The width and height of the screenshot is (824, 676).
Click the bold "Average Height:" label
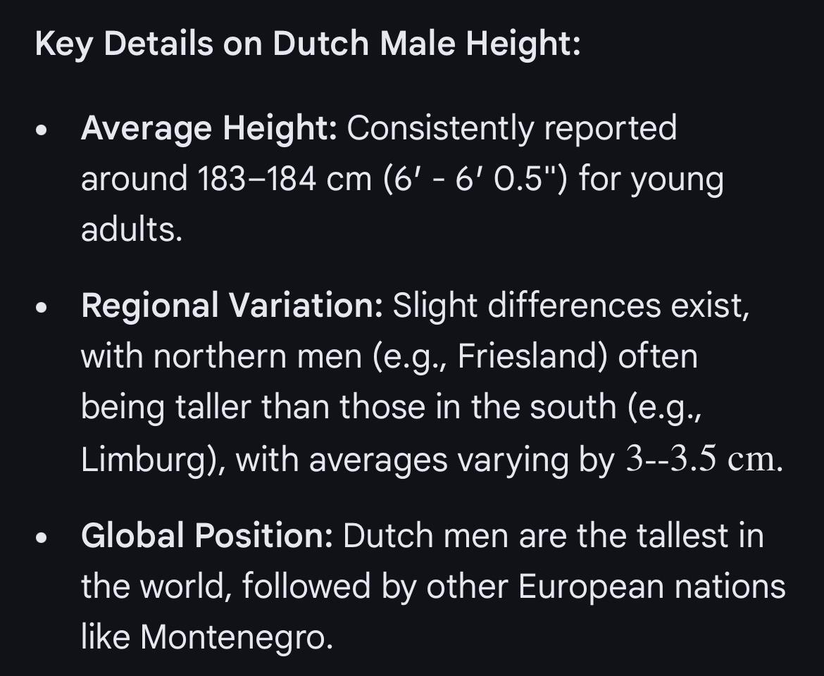[209, 129]
